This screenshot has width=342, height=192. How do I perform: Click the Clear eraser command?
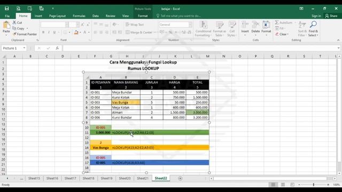point(282,34)
